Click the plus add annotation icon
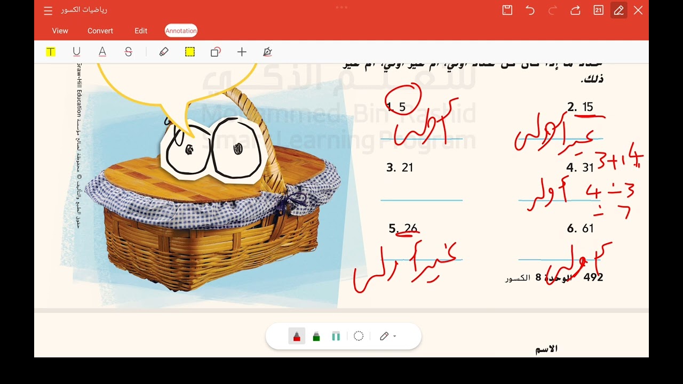The width and height of the screenshot is (683, 384). point(242,52)
